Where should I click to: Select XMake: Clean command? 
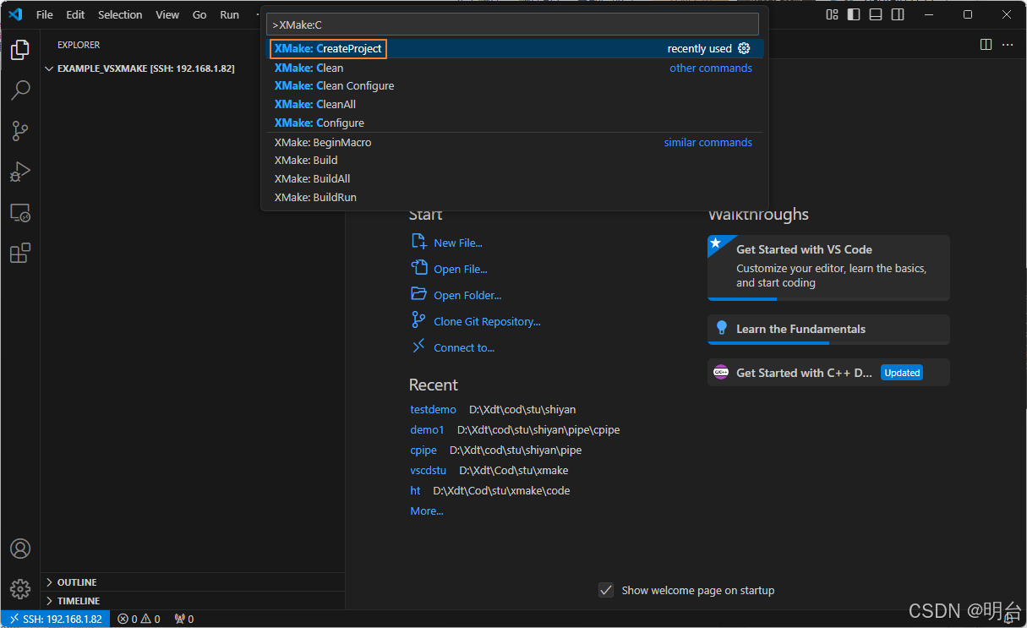(x=515, y=68)
